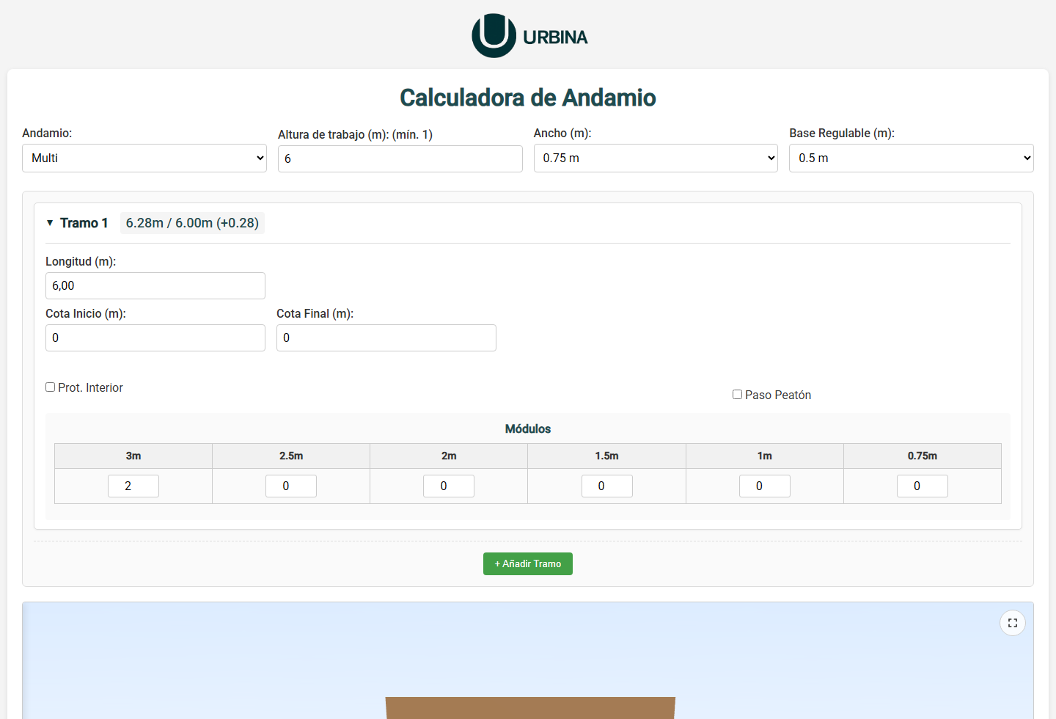Viewport: 1056px width, 719px height.
Task: Click the 0.75m column header
Action: point(923,456)
